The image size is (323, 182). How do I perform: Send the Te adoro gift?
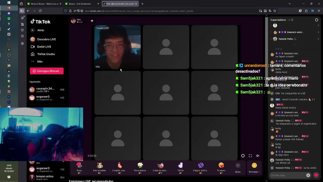pyautogui.click(x=221, y=168)
